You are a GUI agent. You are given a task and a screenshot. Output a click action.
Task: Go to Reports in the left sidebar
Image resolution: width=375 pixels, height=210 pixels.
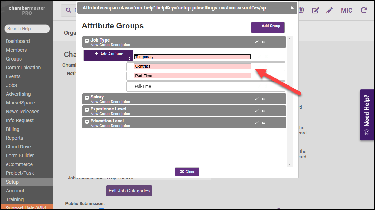(x=14, y=138)
